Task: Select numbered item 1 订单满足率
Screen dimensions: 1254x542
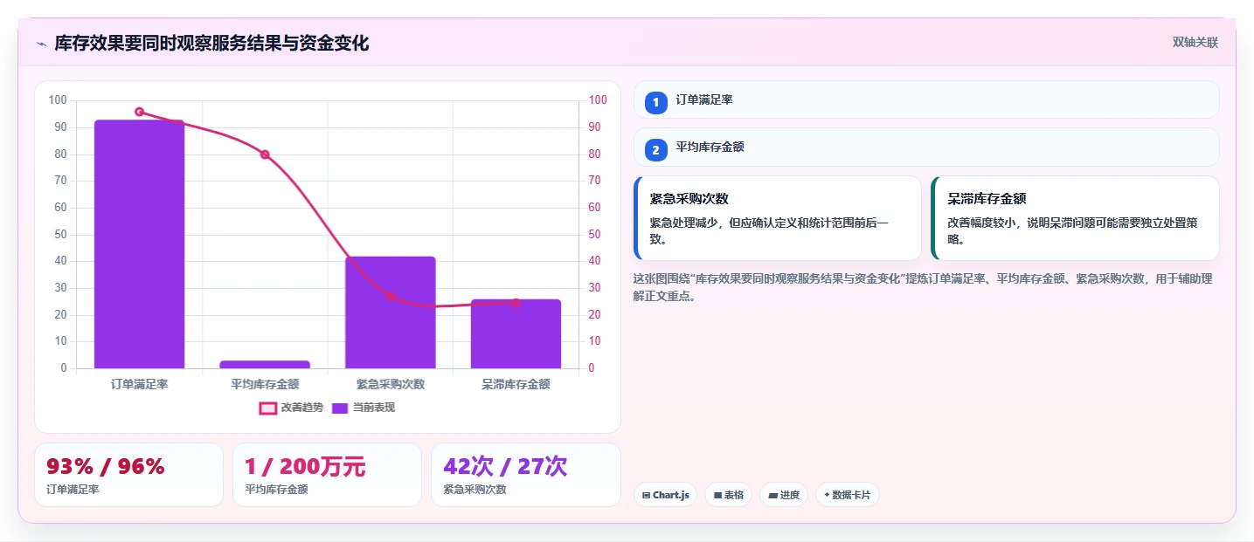Action: click(x=926, y=99)
